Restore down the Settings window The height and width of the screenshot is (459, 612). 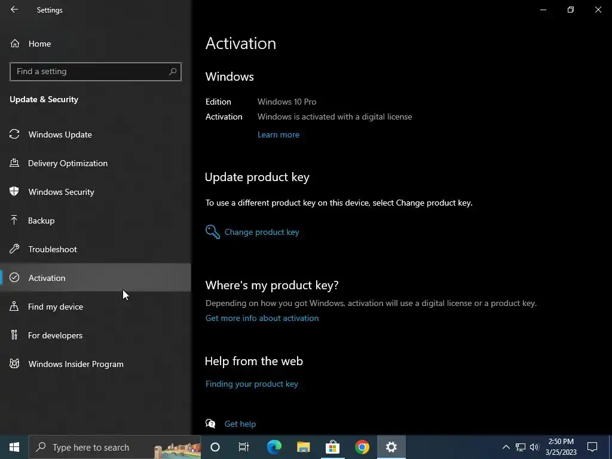(x=571, y=10)
